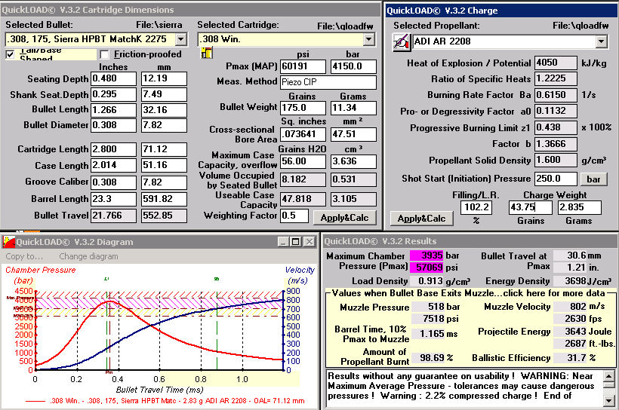Click the Factor b field
The width and height of the screenshot is (619, 410).
pyautogui.click(x=556, y=144)
